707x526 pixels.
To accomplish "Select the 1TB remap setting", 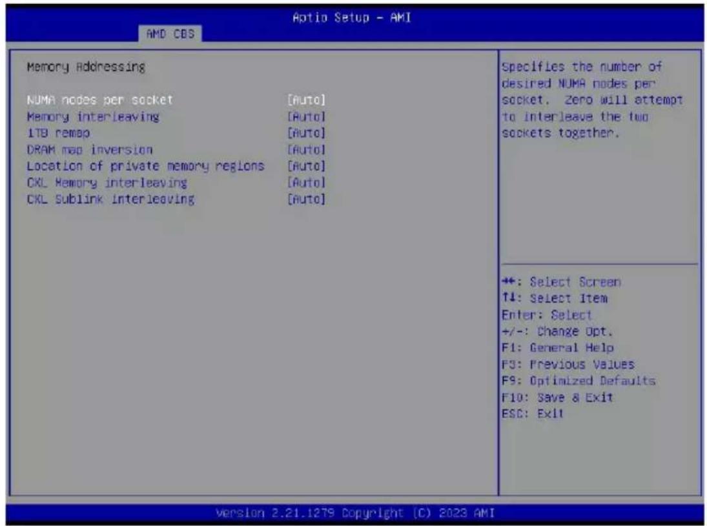I will (58, 133).
